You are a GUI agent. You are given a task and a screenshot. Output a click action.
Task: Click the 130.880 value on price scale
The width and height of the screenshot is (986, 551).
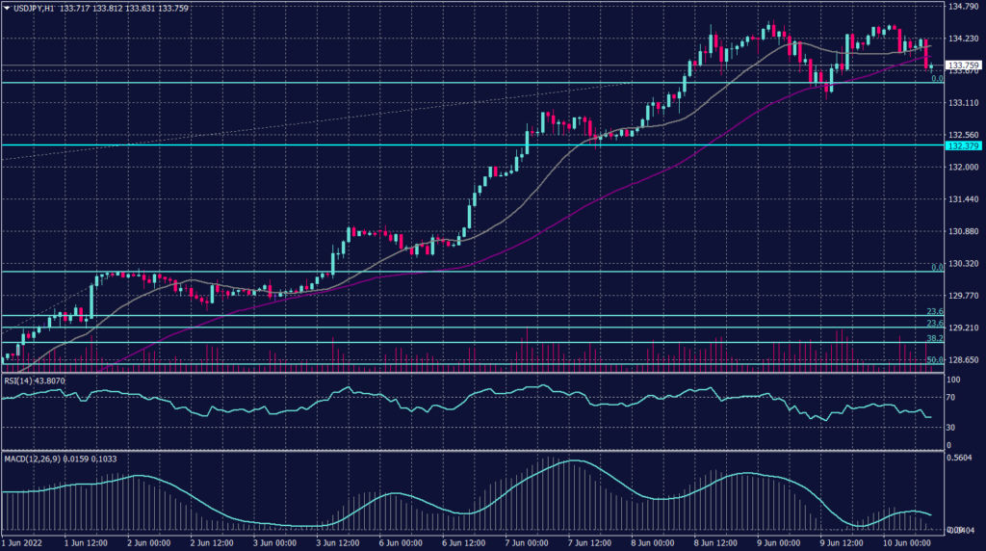click(962, 232)
